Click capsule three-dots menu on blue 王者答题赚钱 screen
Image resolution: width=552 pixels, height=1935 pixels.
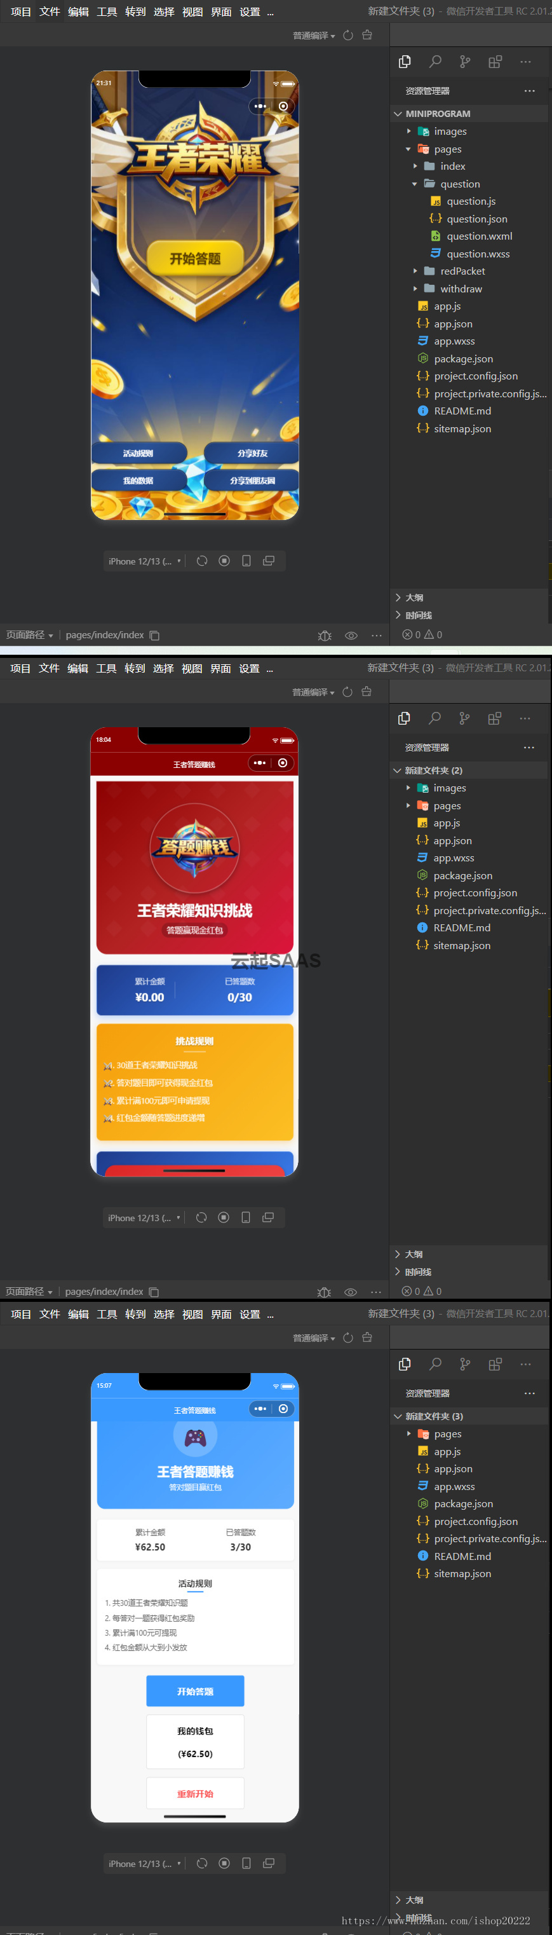click(260, 1409)
